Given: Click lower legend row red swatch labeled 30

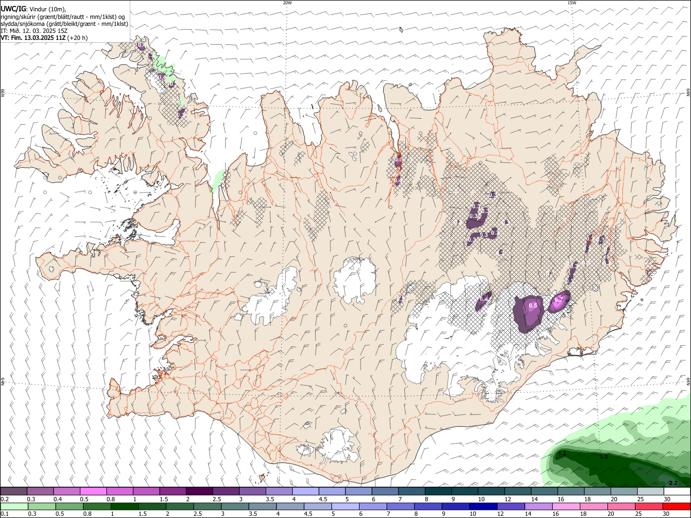Looking at the screenshot, I should pos(676,507).
